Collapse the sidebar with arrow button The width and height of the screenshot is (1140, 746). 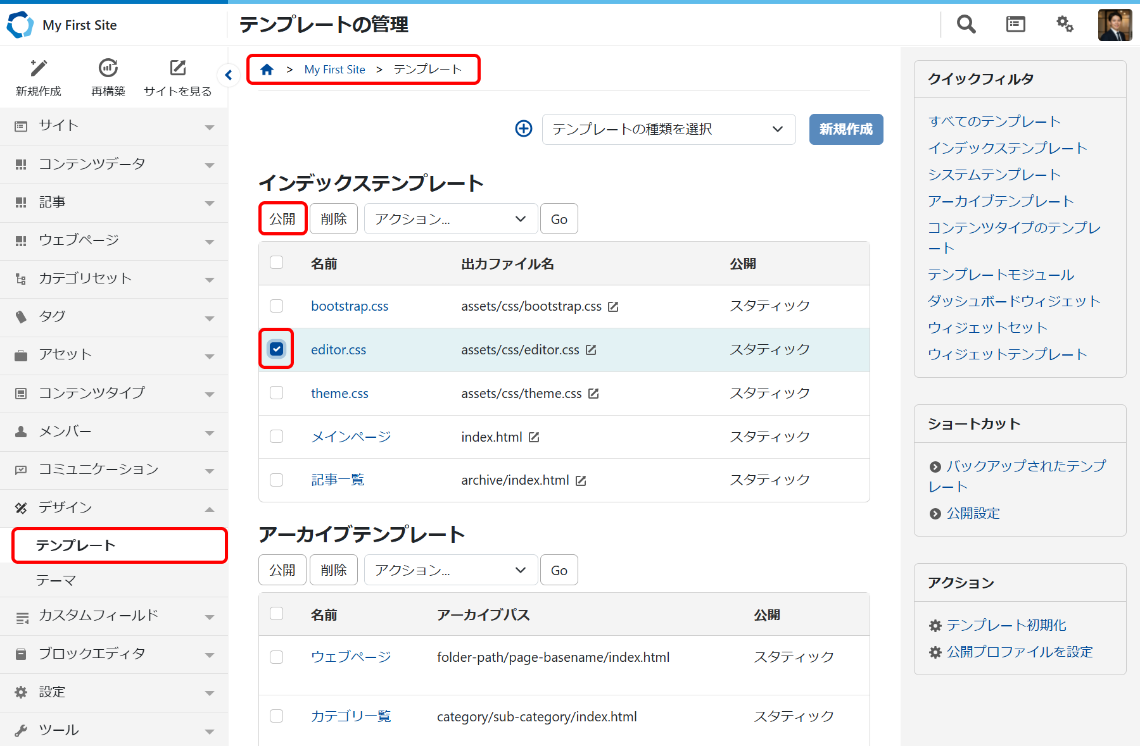click(229, 75)
